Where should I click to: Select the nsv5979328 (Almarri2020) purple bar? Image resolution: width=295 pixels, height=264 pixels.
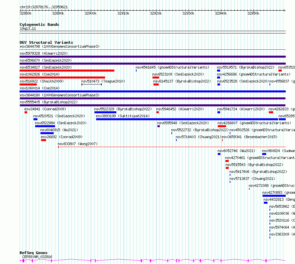[152, 57]
